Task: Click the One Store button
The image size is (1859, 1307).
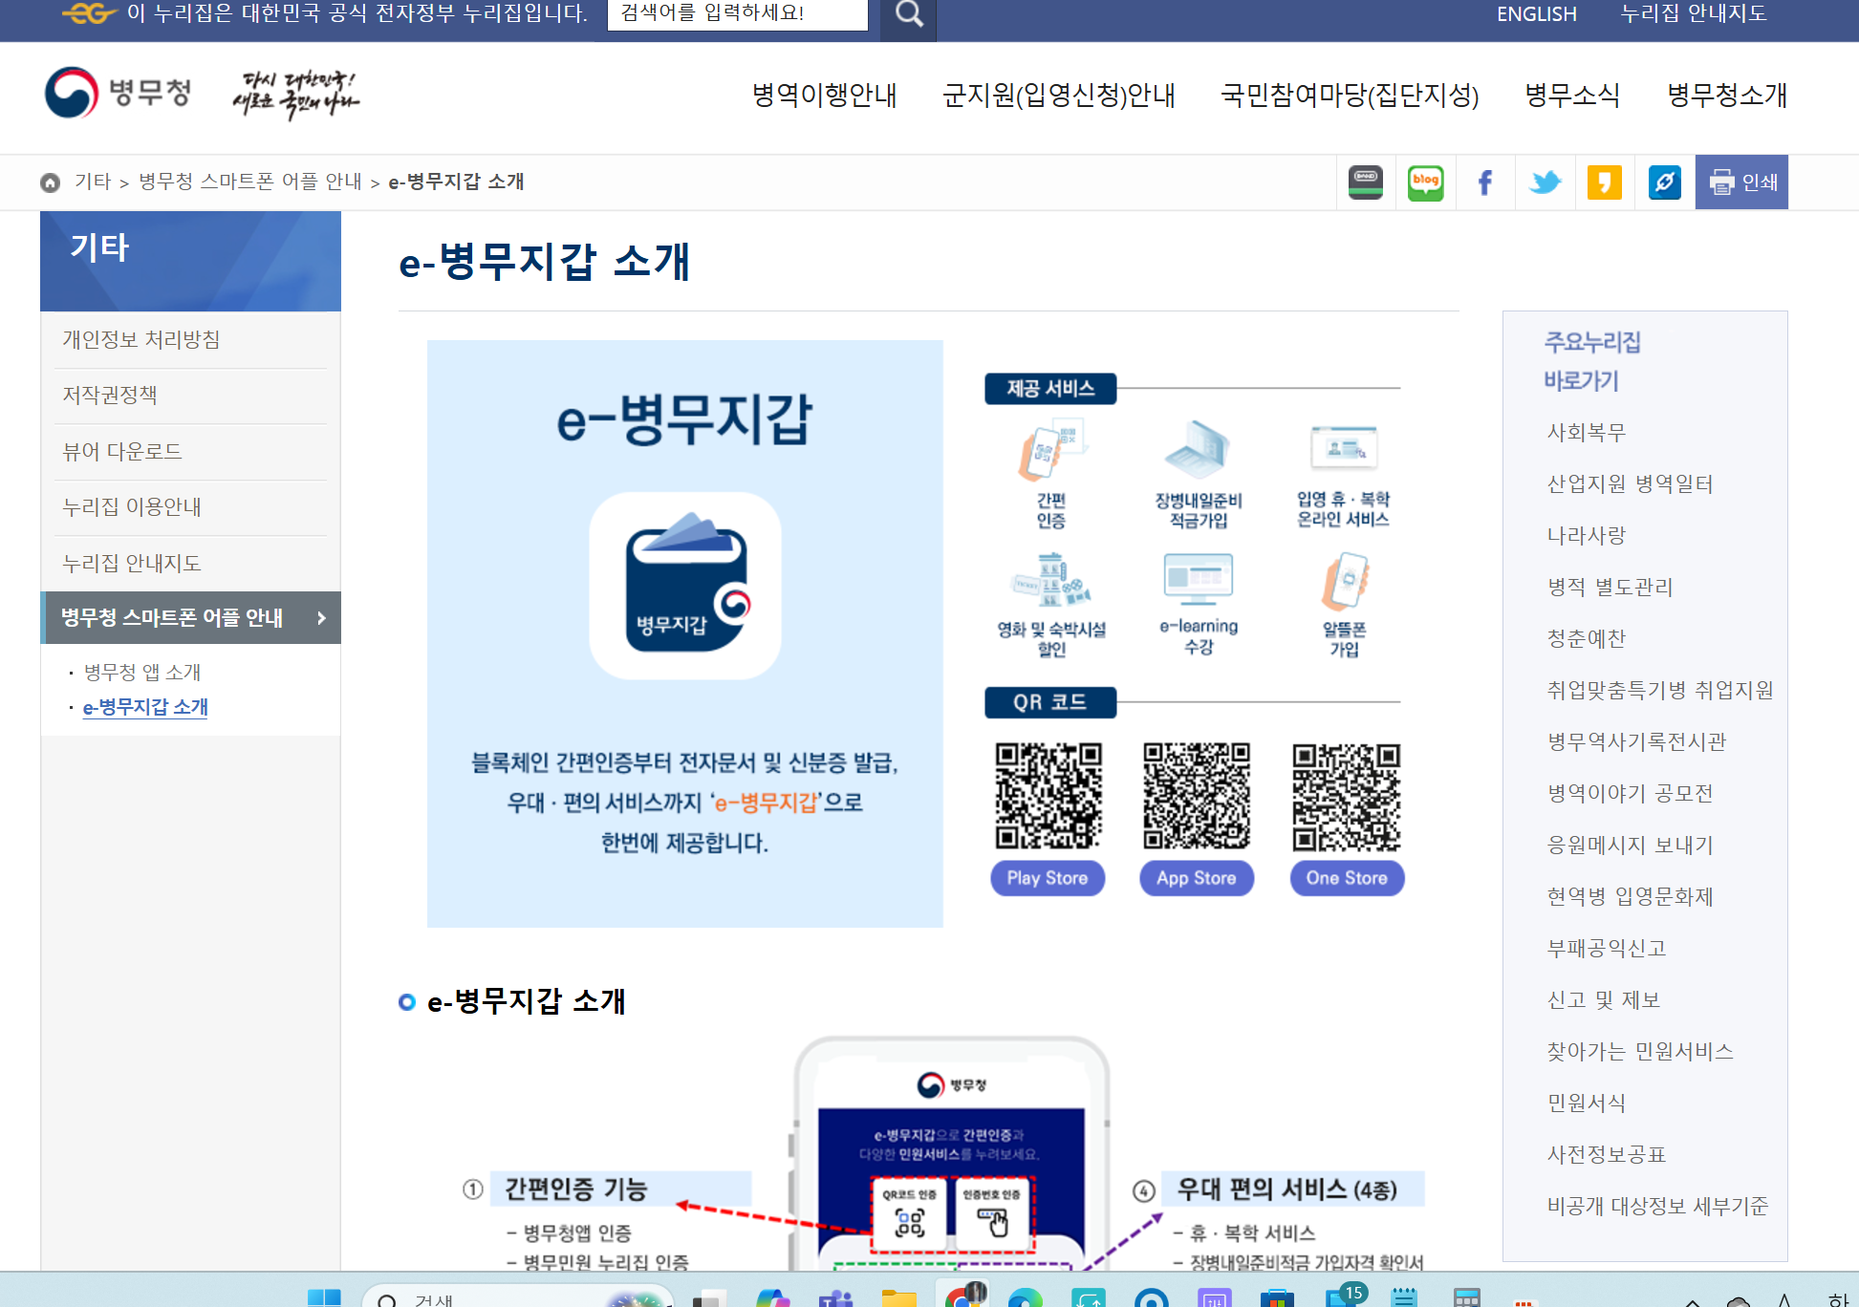Action: click(x=1347, y=878)
